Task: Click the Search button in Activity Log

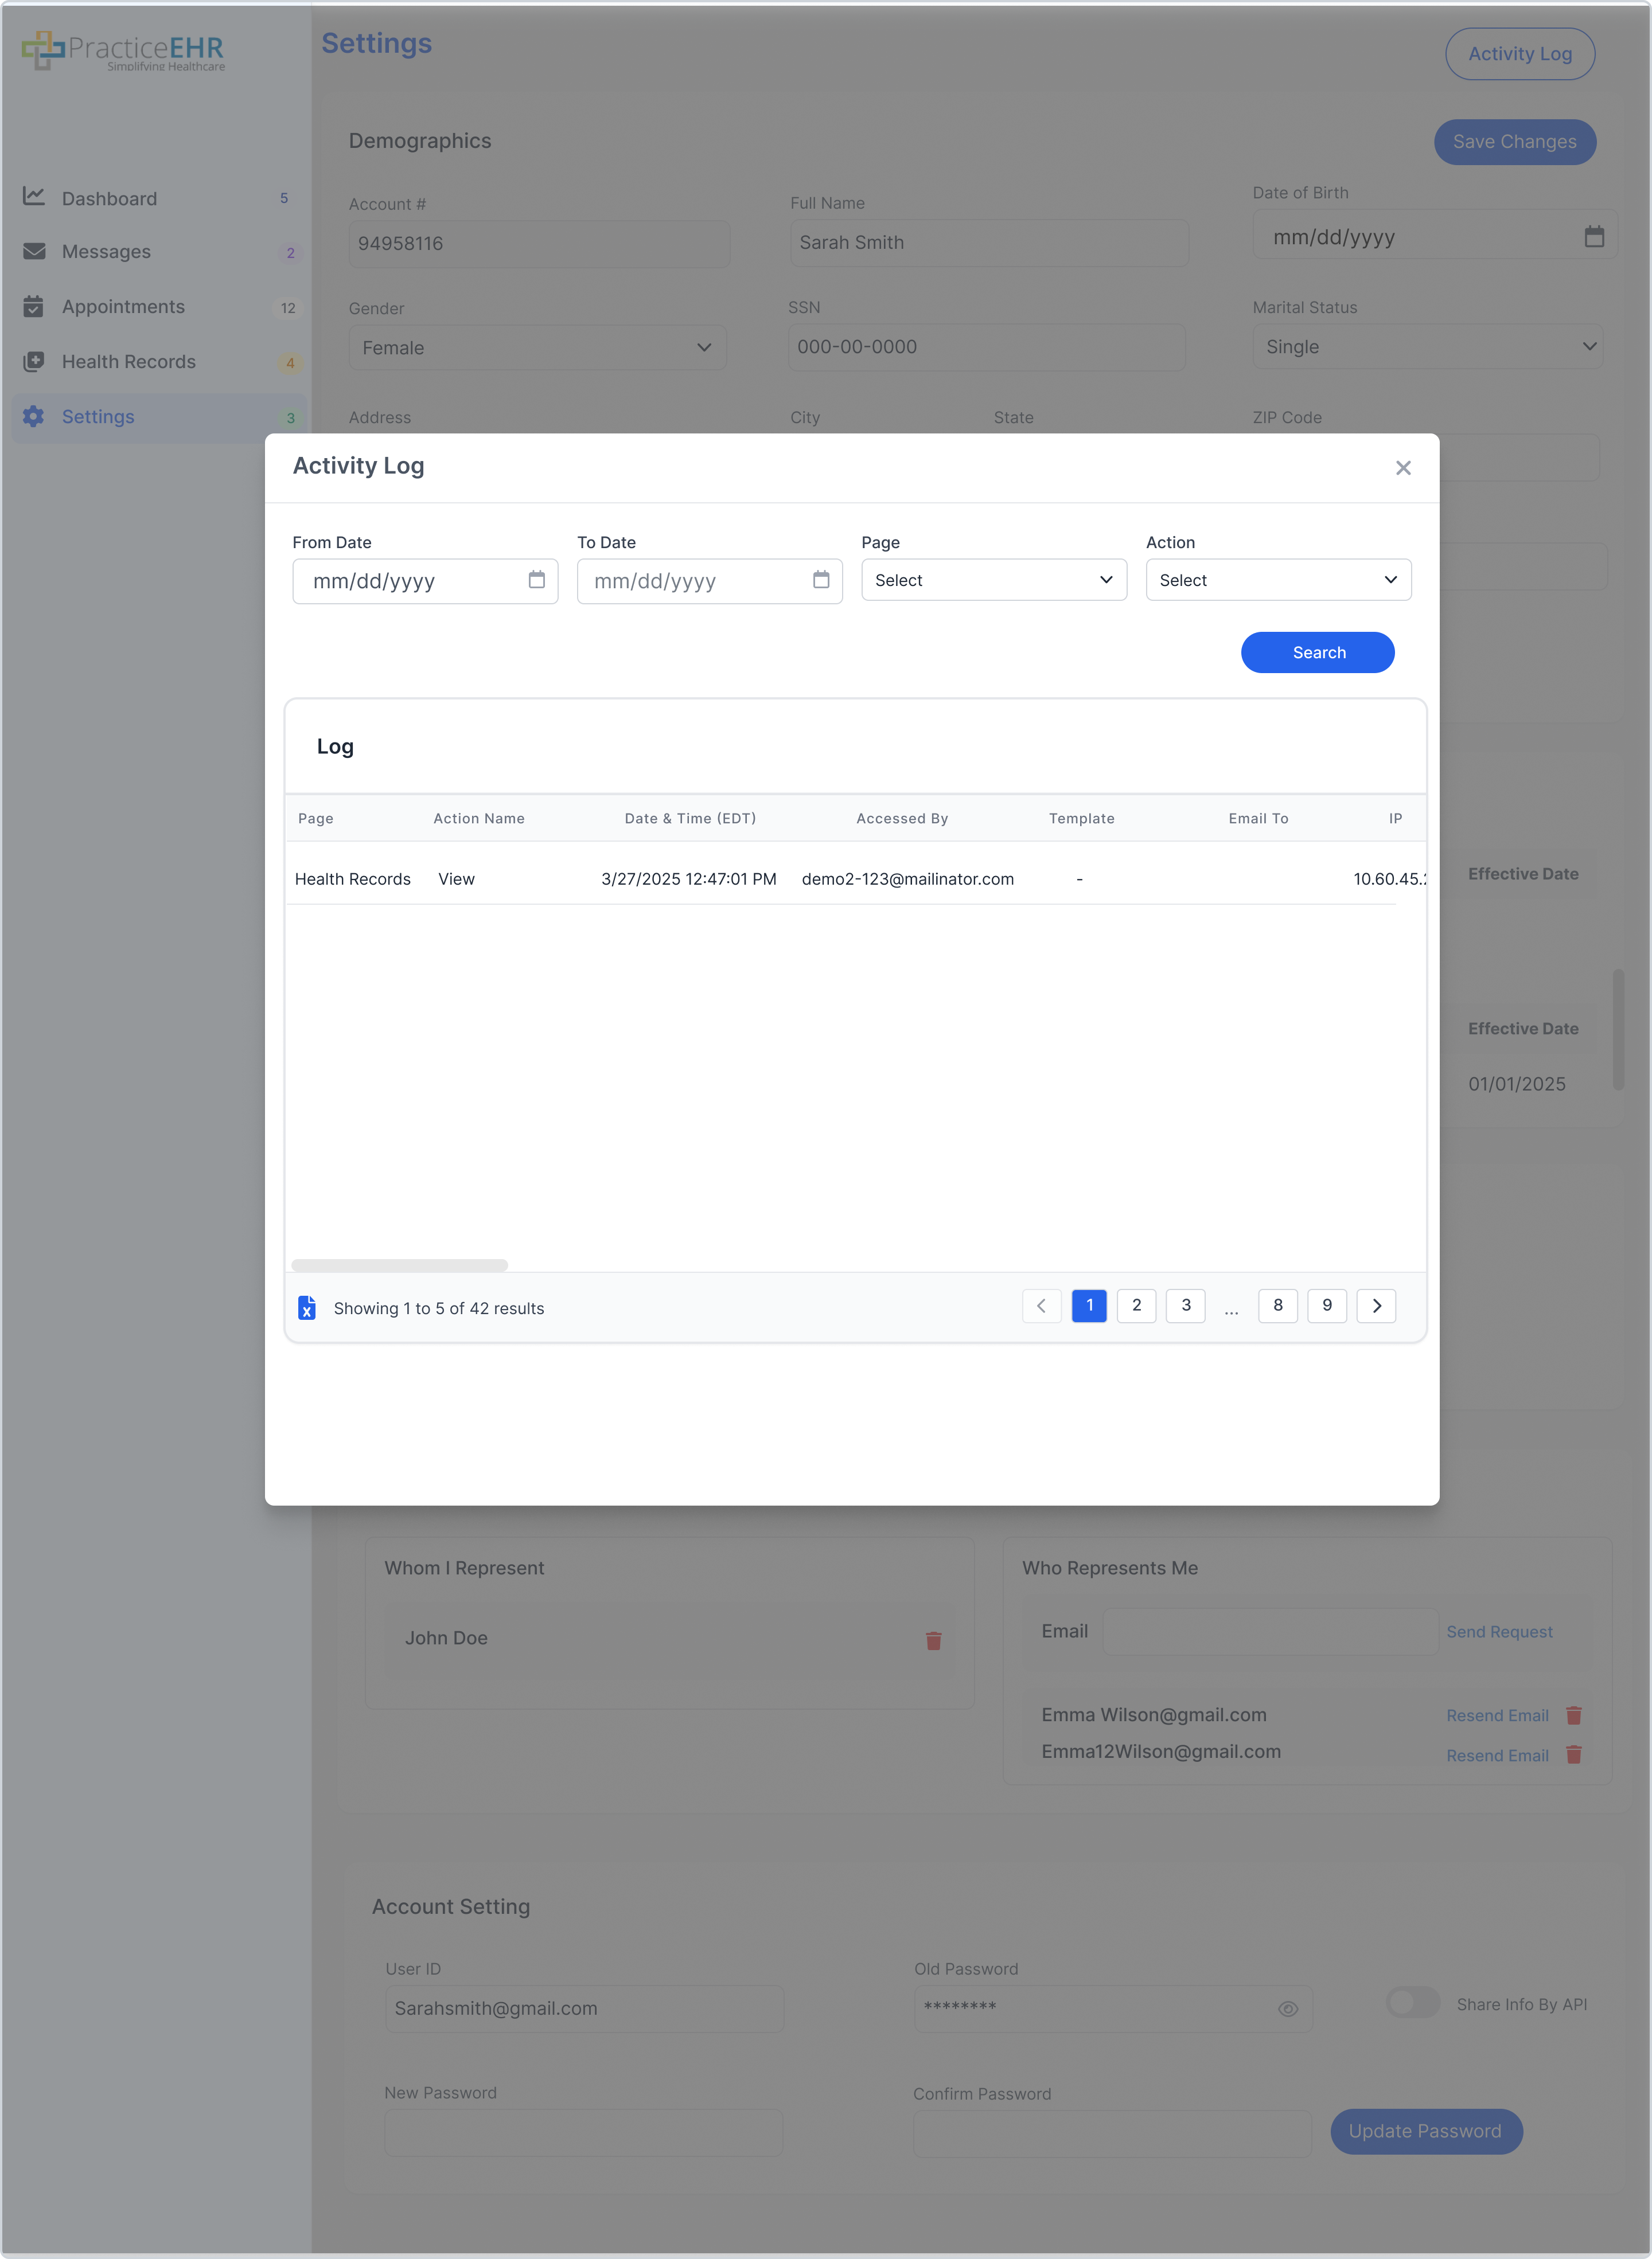Action: tap(1317, 652)
